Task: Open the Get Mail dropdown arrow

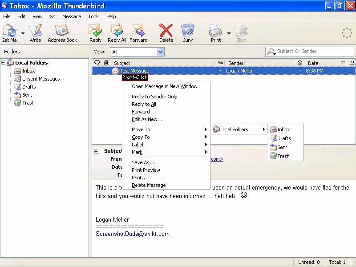Action: tap(23, 33)
